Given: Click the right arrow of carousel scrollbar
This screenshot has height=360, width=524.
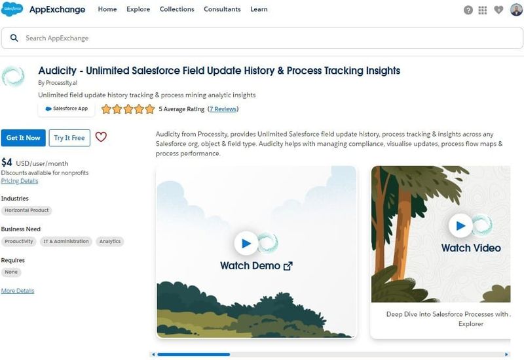Looking at the screenshot, I should (x=506, y=354).
